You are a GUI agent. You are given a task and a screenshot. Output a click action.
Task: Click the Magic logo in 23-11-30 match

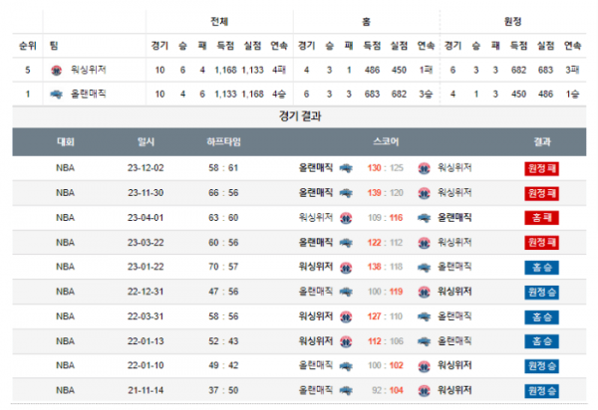click(346, 193)
